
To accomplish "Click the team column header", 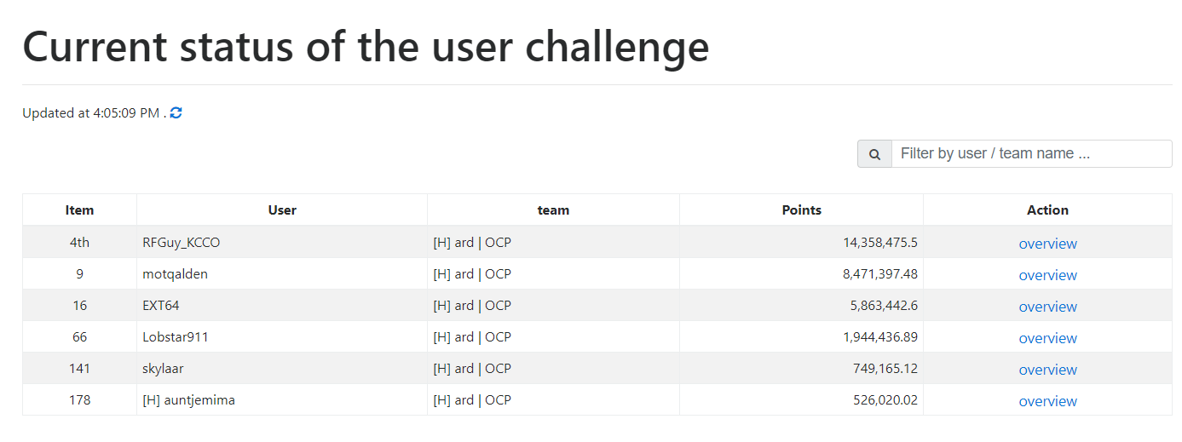I will coord(553,210).
